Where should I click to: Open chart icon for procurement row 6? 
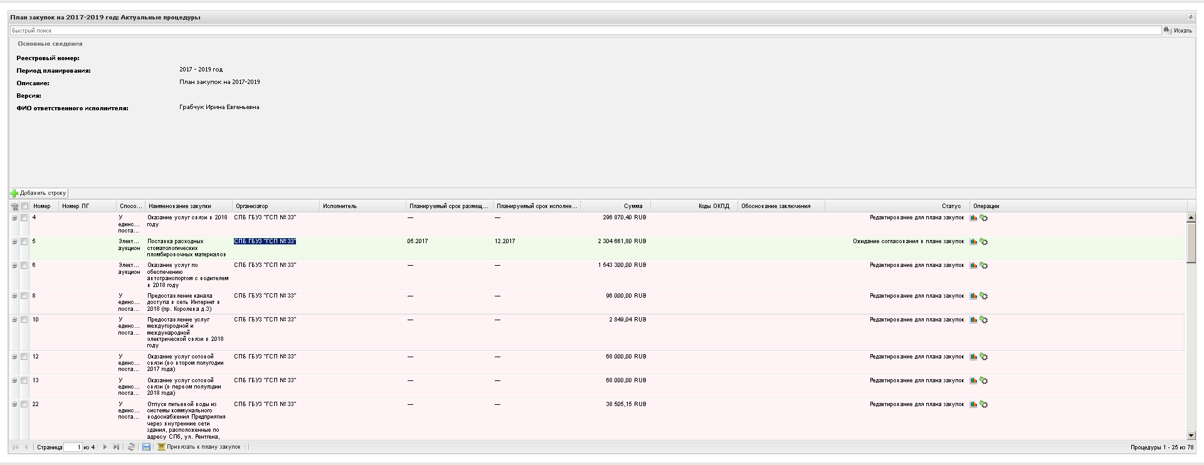pos(973,266)
